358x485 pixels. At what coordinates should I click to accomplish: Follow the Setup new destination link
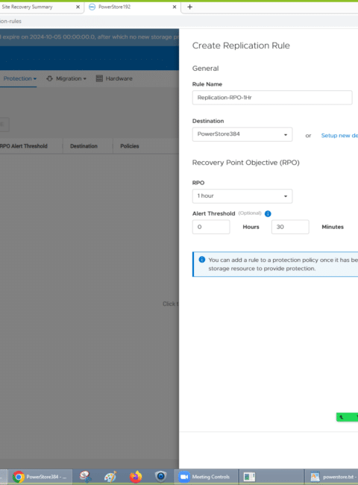339,136
